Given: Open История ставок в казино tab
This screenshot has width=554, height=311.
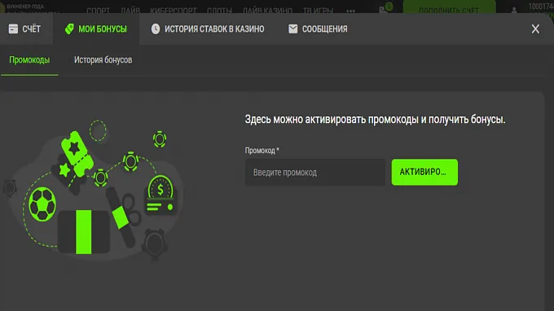Looking at the screenshot, I should tap(208, 29).
